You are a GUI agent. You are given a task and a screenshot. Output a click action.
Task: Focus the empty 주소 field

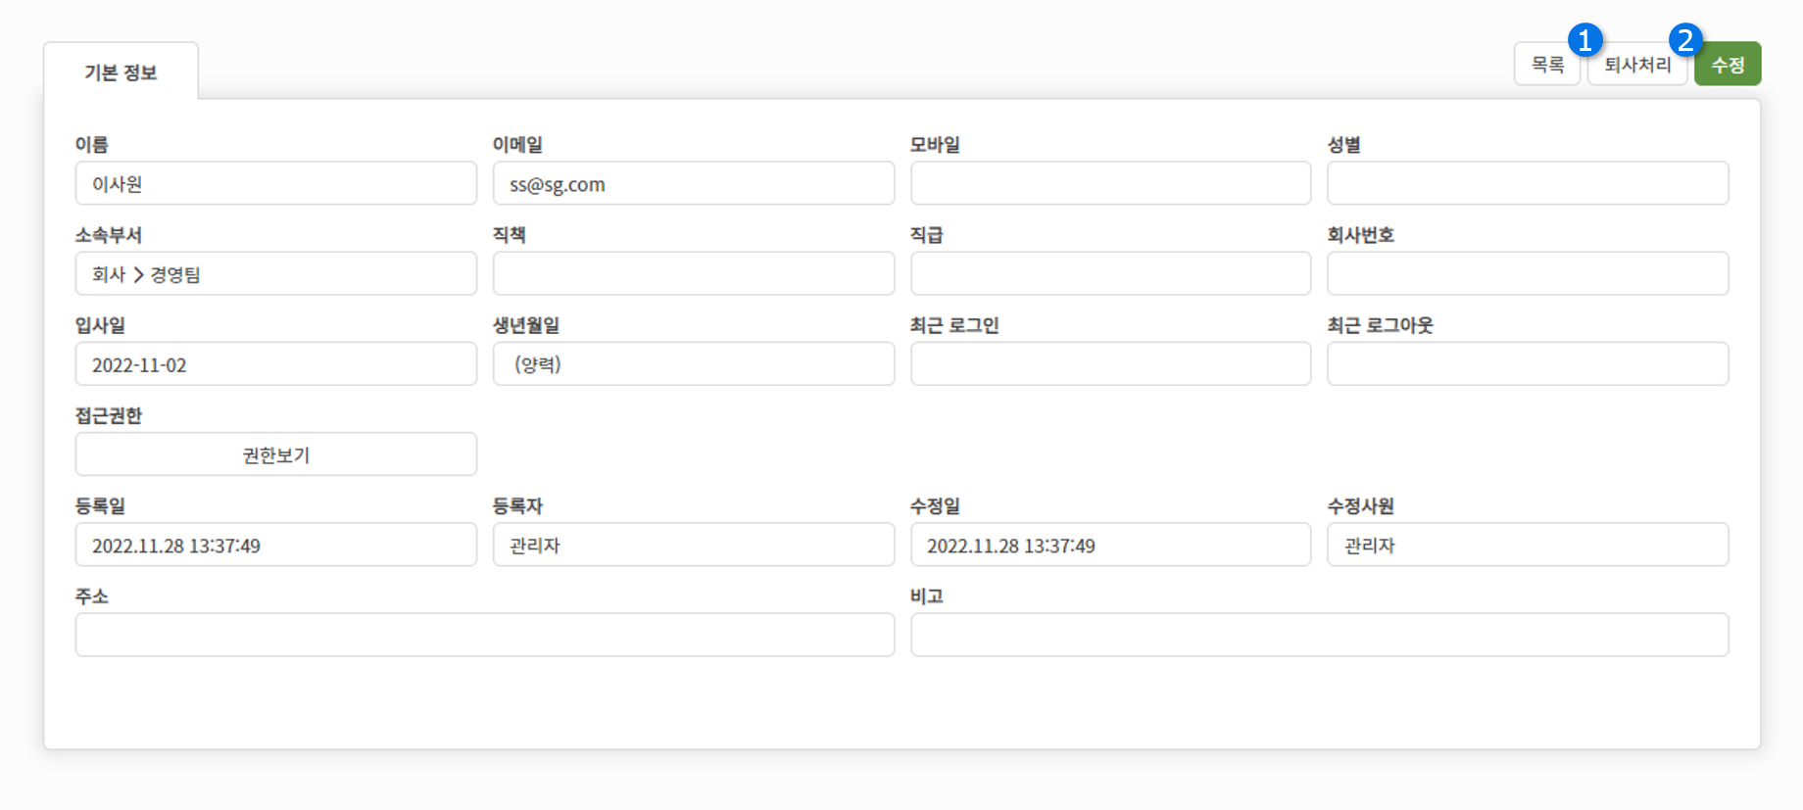click(485, 635)
